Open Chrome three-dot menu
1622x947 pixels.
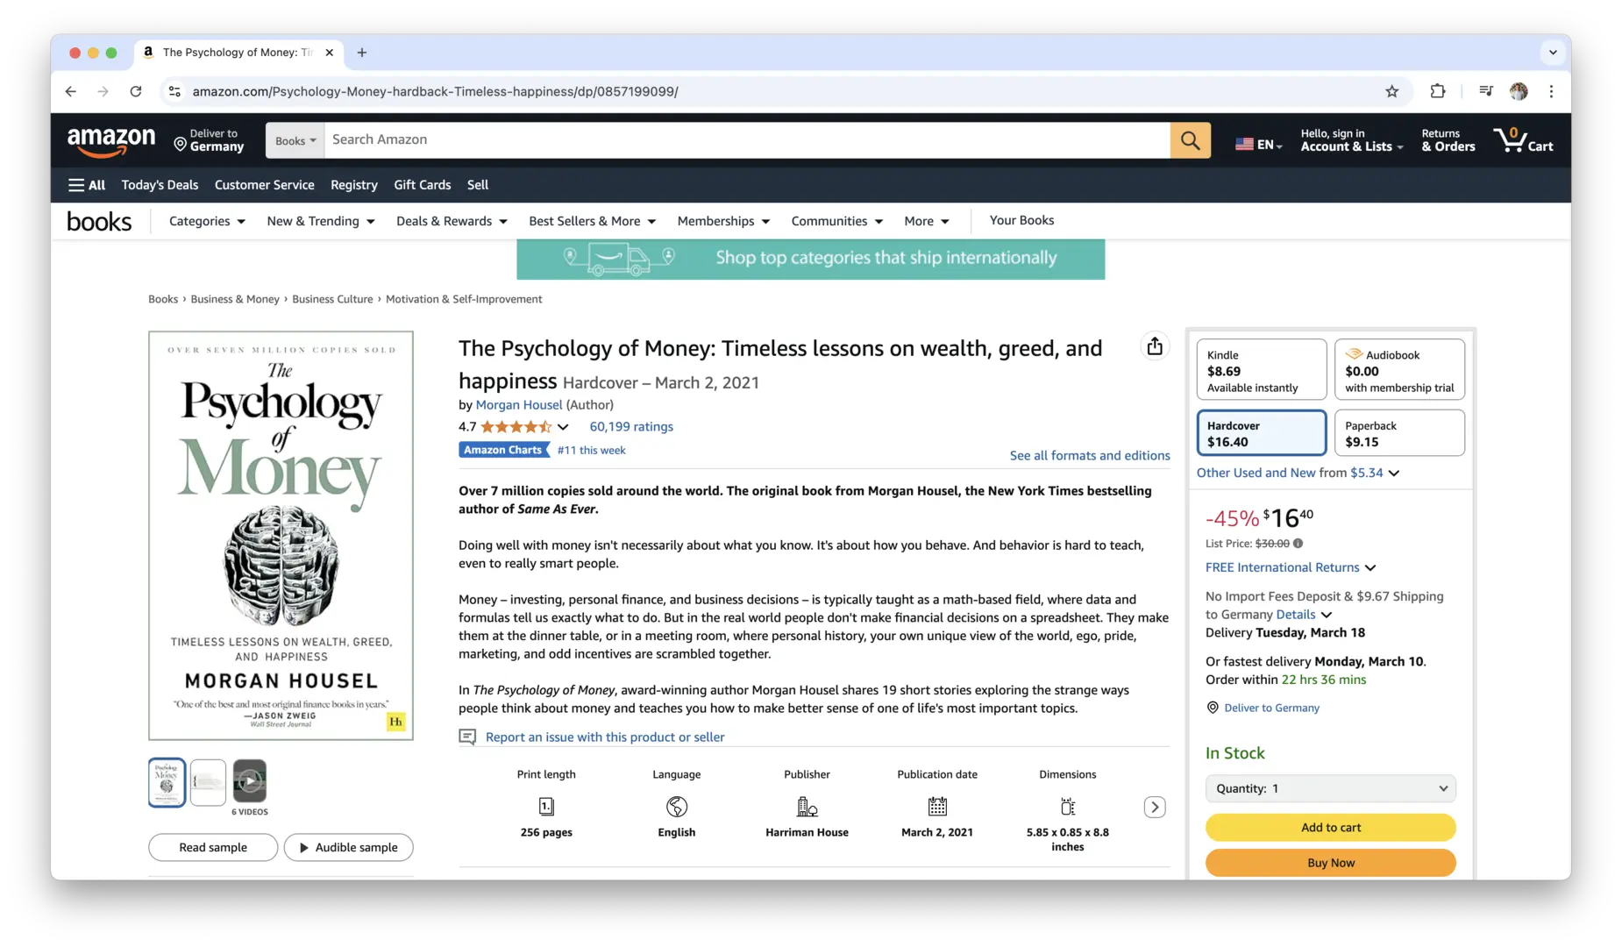pos(1551,91)
